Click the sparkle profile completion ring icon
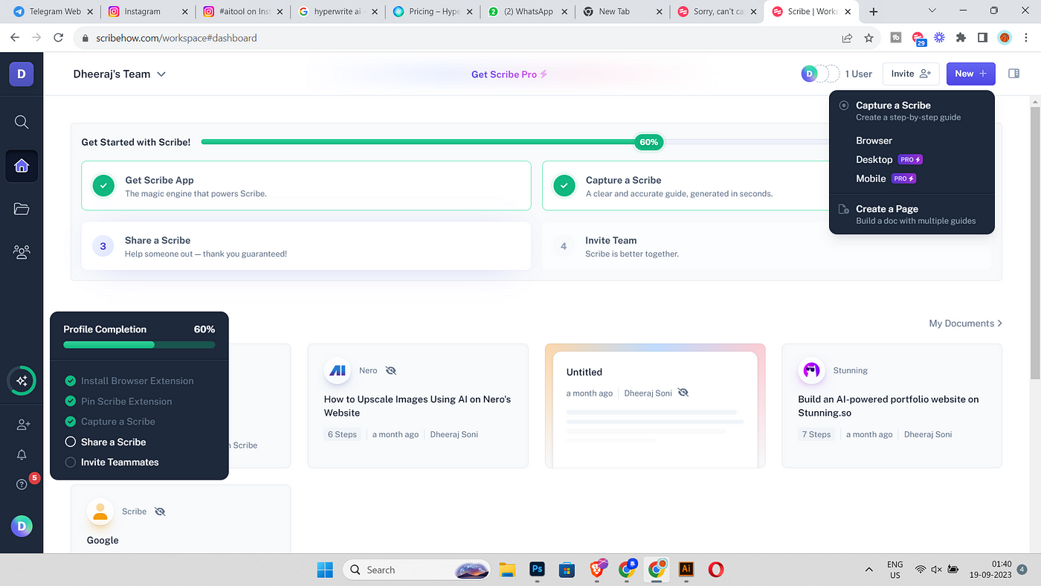This screenshot has width=1041, height=586. click(x=22, y=381)
